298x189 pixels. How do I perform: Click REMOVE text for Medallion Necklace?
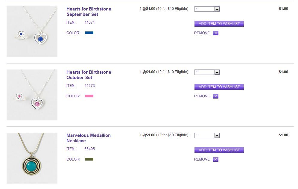point(202,159)
